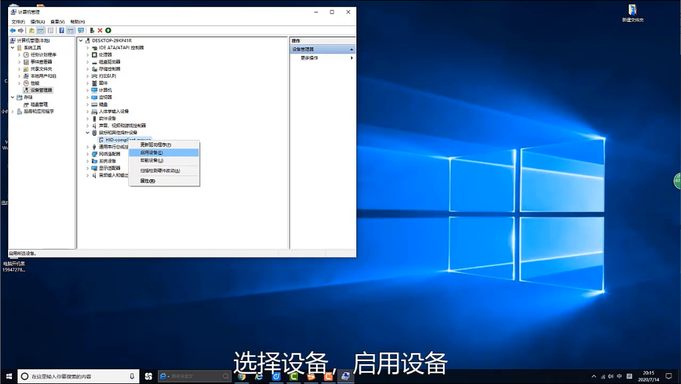Open the 操作(A) menu in menu bar
Screen dimensions: 681x384
(x=37, y=22)
